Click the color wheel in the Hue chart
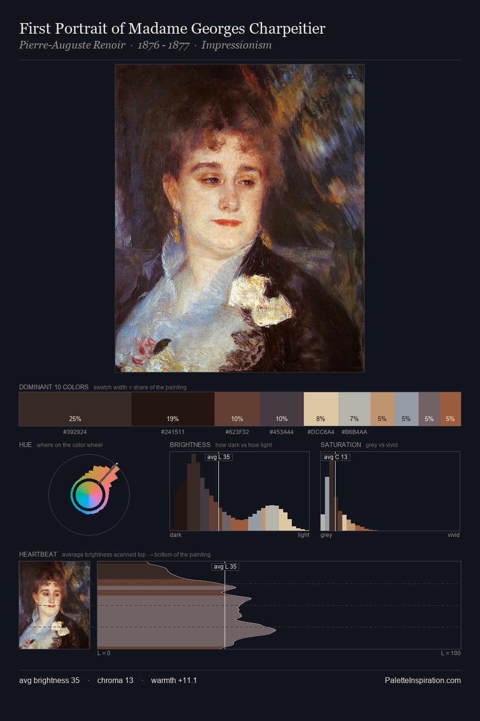 click(89, 495)
